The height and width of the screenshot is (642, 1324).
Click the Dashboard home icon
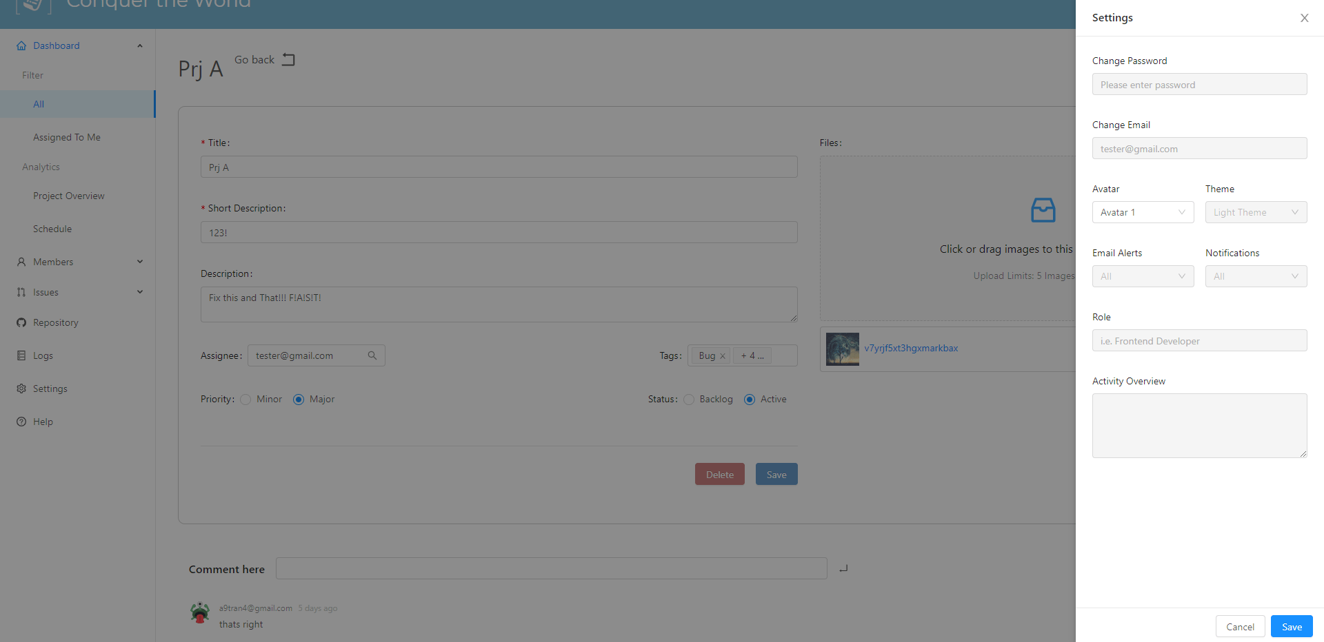[21, 45]
